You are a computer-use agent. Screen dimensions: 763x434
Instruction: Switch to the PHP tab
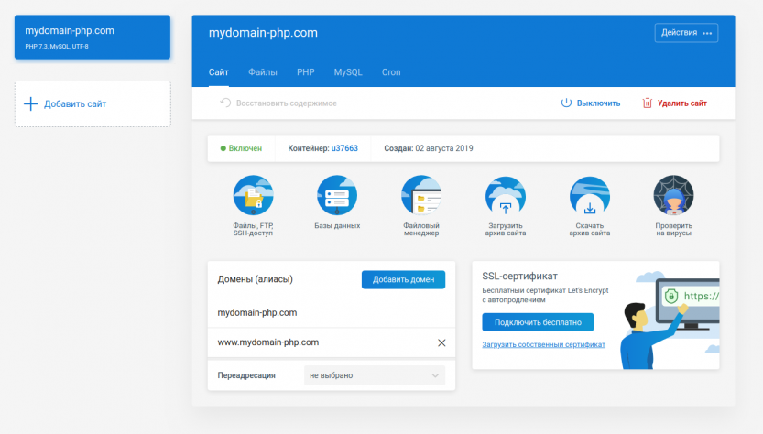click(x=305, y=72)
